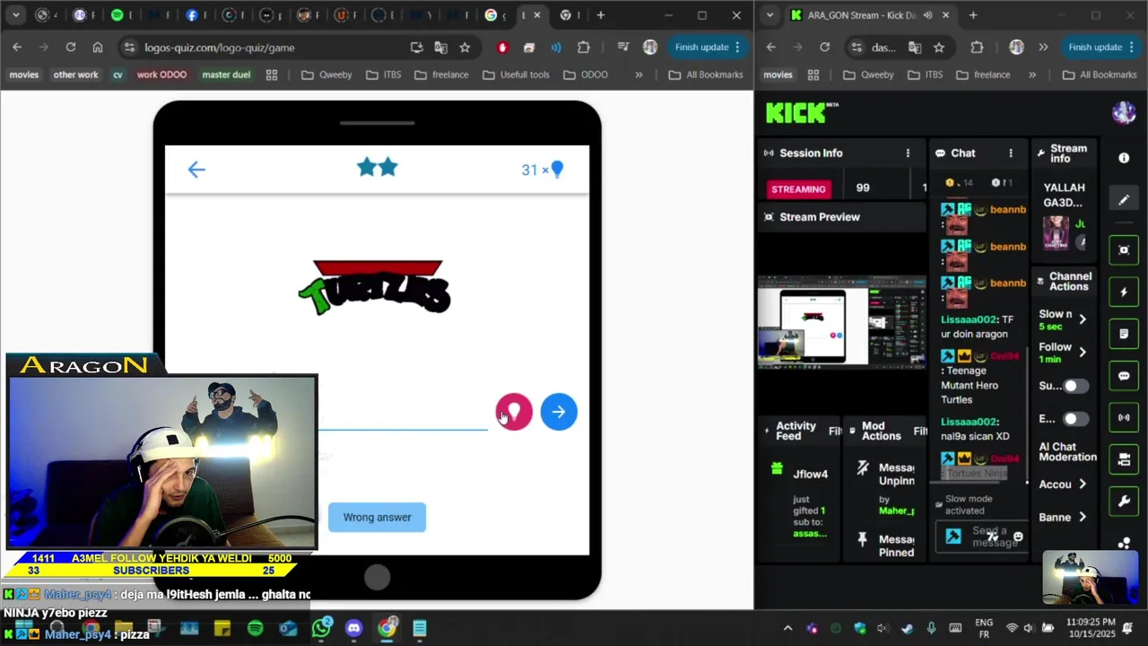Open the translate icon in left address bar

click(440, 48)
